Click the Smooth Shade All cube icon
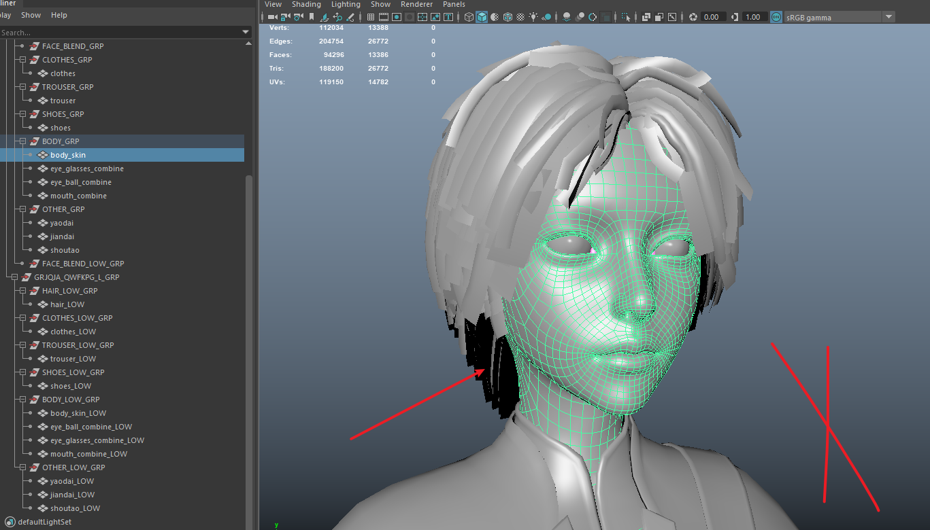Screen dimensions: 930x530 482,17
